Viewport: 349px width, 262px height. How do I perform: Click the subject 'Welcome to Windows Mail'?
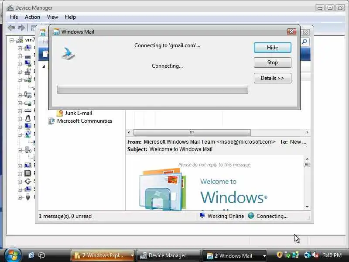181,149
